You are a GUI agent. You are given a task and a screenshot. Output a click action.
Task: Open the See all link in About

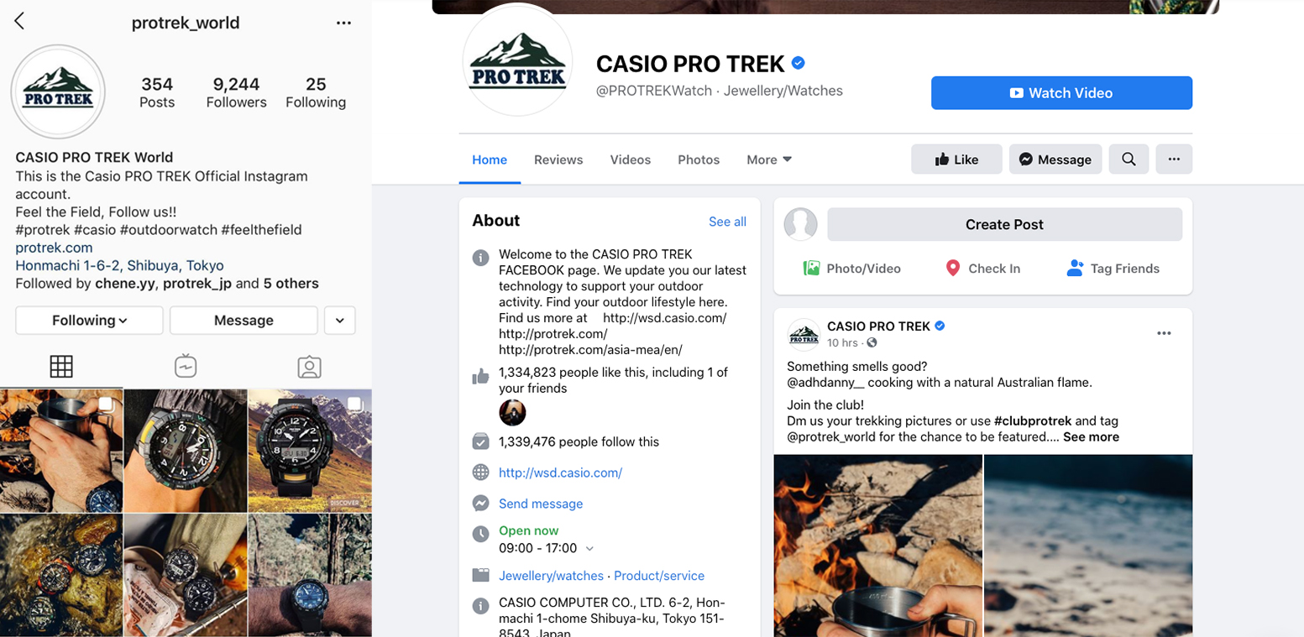coord(727,222)
